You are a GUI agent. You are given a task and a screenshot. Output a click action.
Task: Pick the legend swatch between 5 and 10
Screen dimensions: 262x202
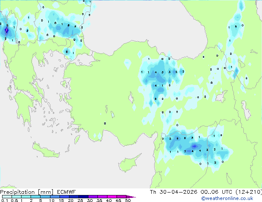45,197
